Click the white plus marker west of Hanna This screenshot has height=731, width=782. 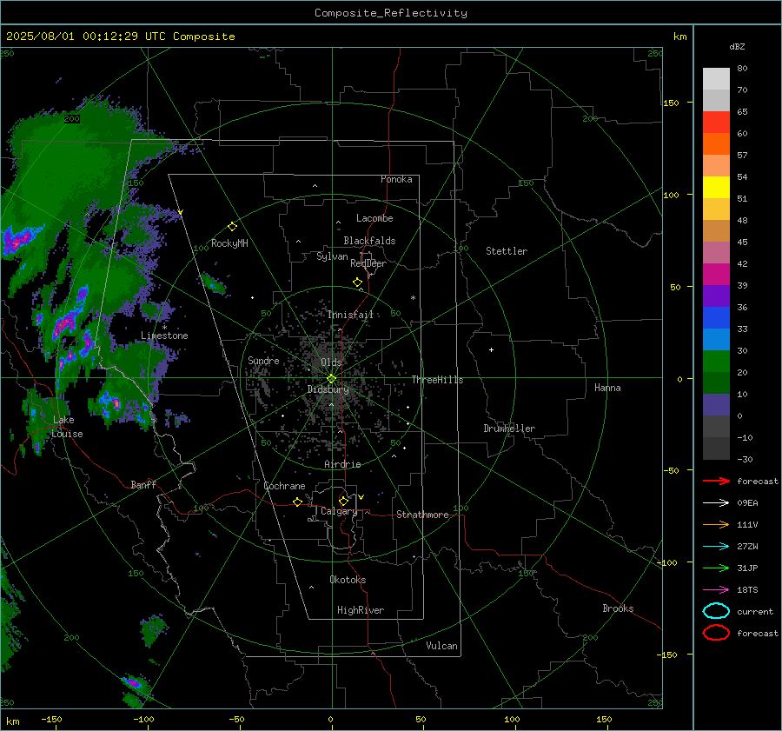click(x=491, y=349)
